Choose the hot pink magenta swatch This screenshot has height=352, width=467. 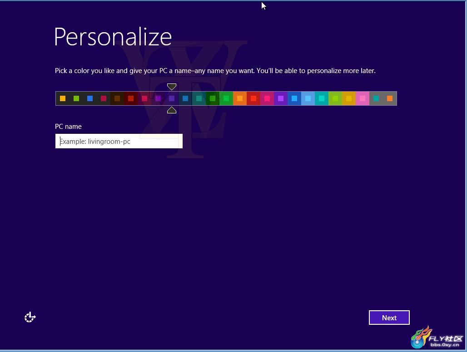pyautogui.click(x=267, y=98)
